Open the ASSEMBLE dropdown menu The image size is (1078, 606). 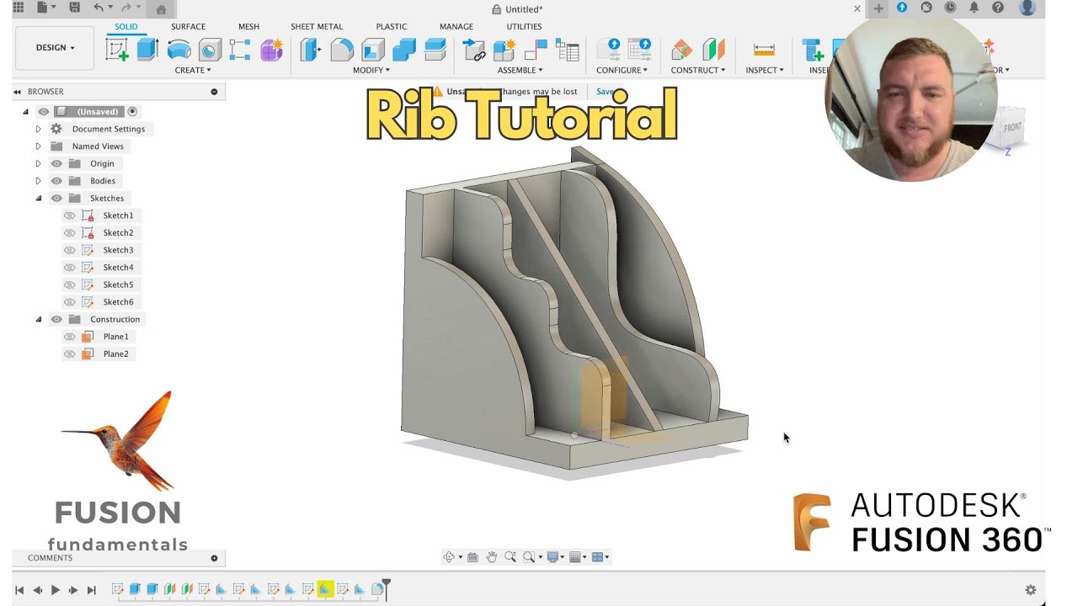coord(520,70)
